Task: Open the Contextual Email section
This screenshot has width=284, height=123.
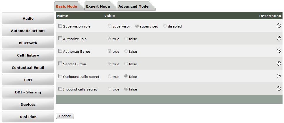Action: point(28,68)
